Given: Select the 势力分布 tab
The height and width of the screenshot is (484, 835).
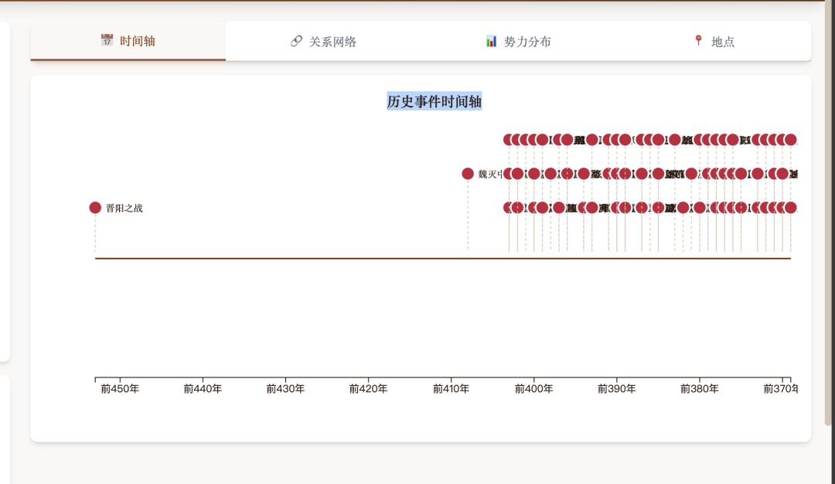Looking at the screenshot, I should pos(518,41).
